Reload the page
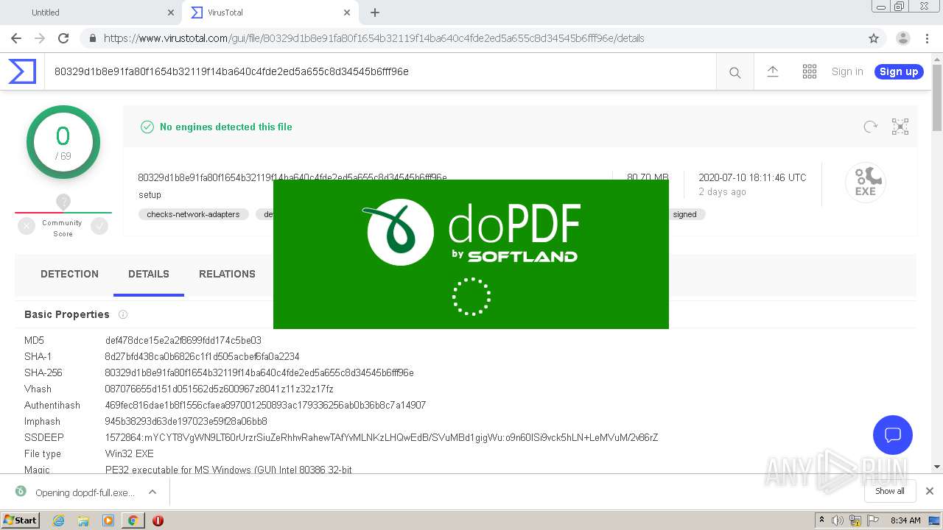Image resolution: width=943 pixels, height=530 pixels. (63, 38)
